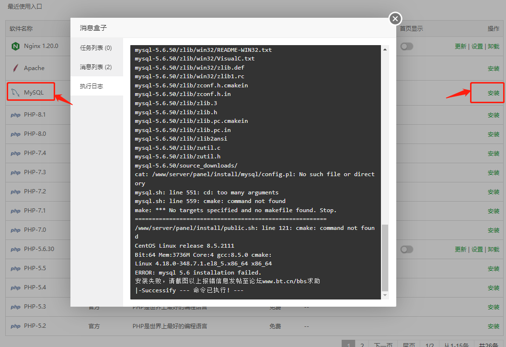The image size is (506, 347).
Task: Install PHP-7.1 via its install link
Action: pos(494,211)
